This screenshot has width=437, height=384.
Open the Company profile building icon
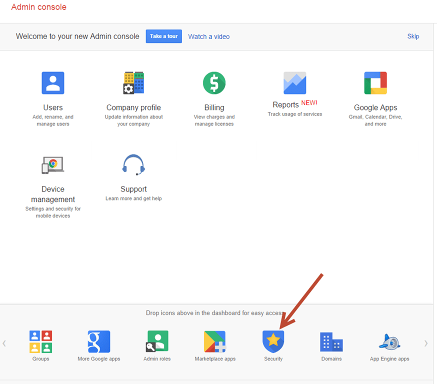[x=134, y=83]
